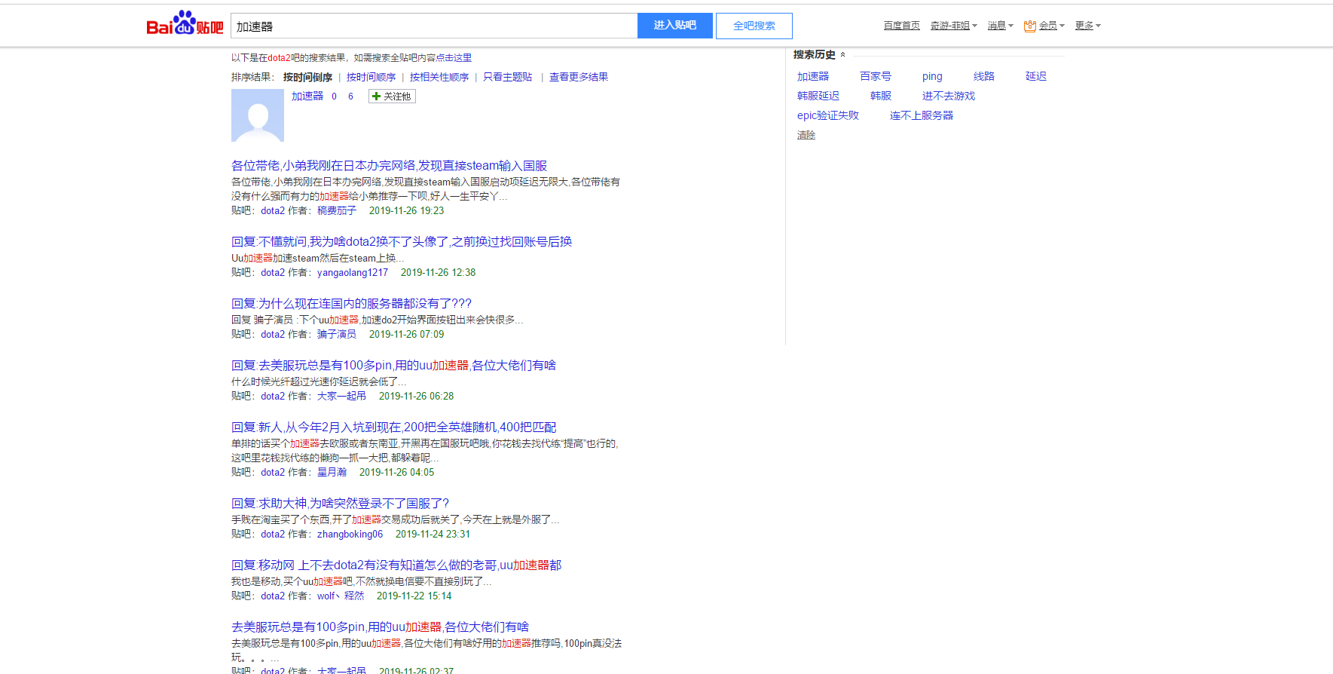Click author 骗子演员
The width and height of the screenshot is (1333, 674).
pos(336,334)
